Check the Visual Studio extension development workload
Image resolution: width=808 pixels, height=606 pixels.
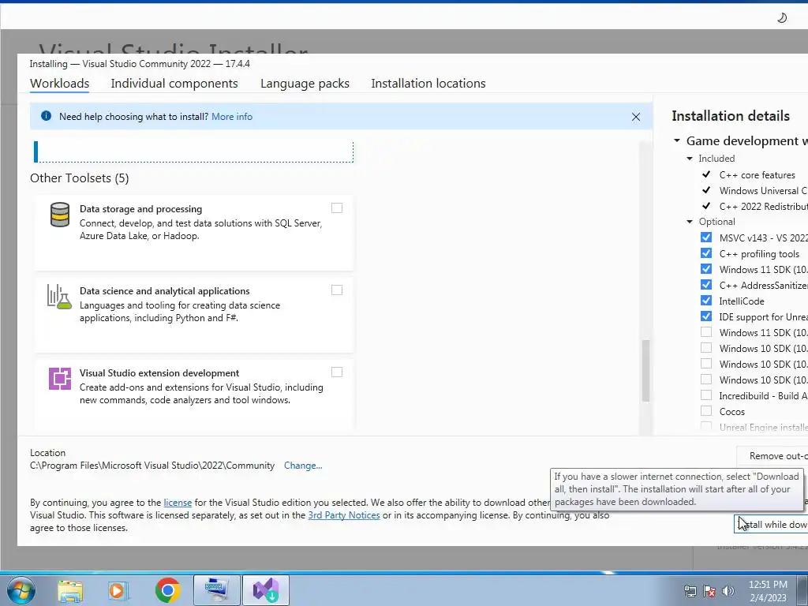[336, 372]
